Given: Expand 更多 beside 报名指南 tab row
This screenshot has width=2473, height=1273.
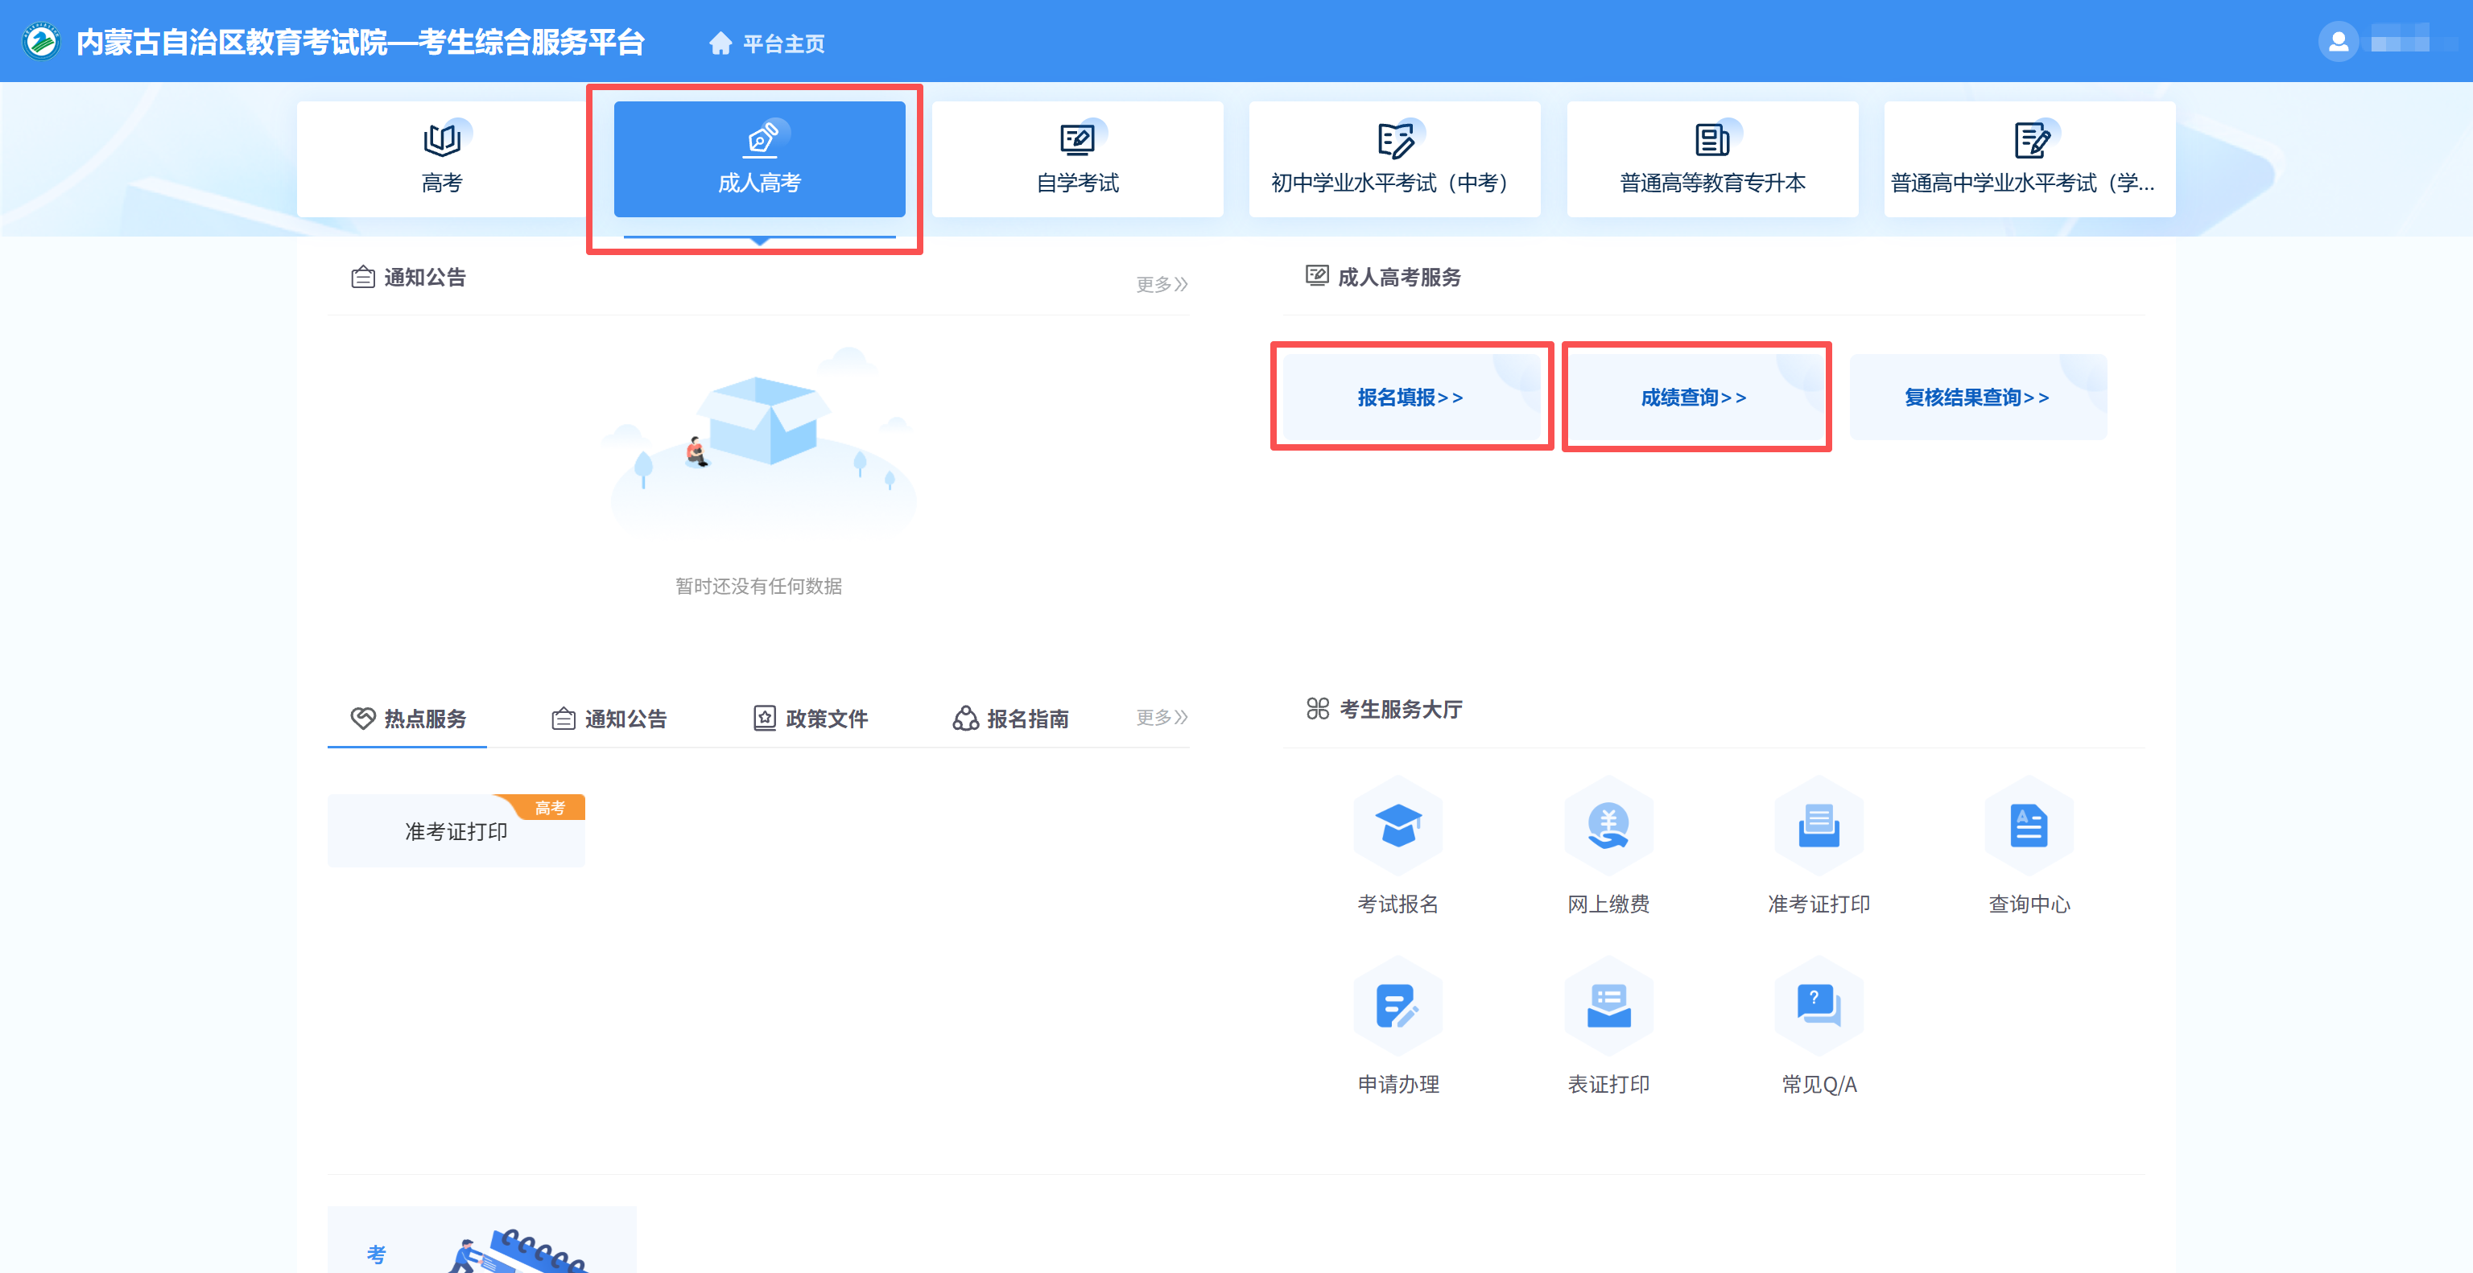Looking at the screenshot, I should pyautogui.click(x=1161, y=718).
